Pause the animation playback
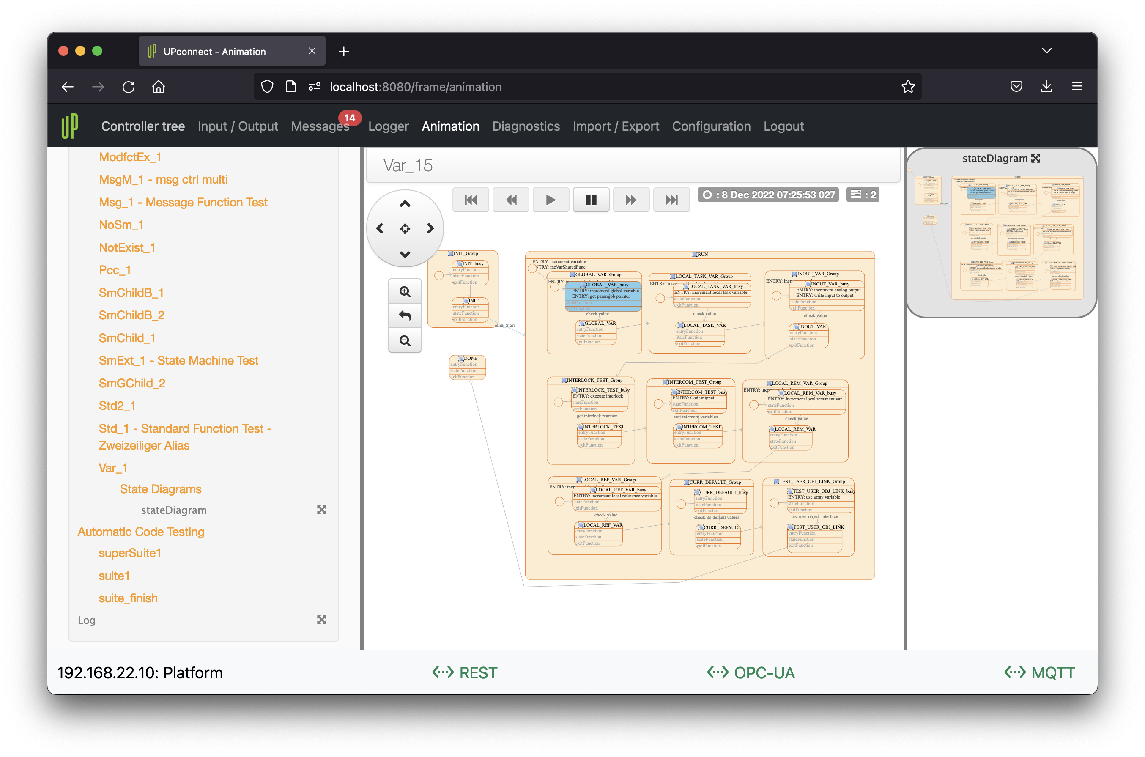This screenshot has width=1145, height=757. pos(591,200)
